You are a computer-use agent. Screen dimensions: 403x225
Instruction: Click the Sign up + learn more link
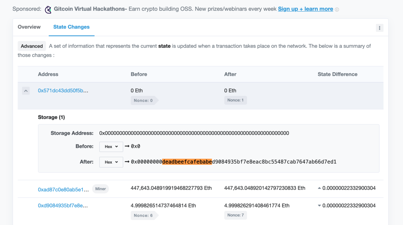click(305, 9)
